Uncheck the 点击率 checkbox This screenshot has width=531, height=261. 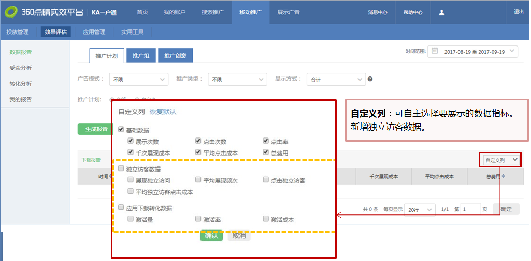tap(266, 141)
